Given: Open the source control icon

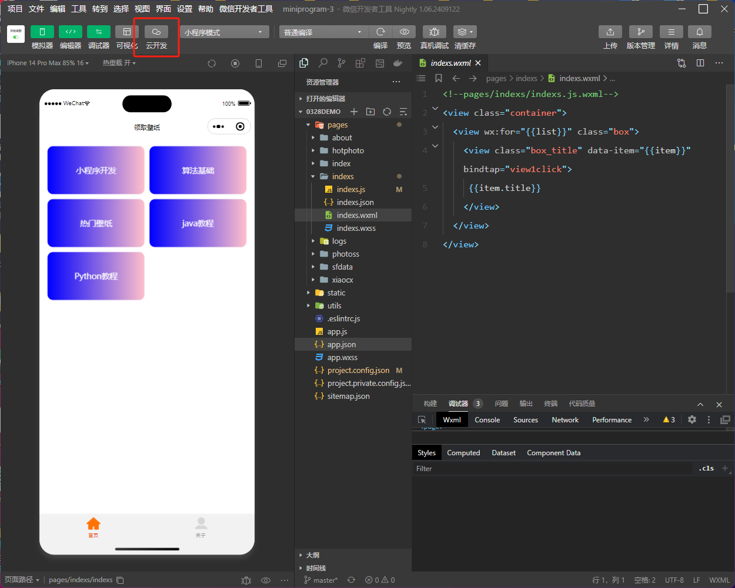Looking at the screenshot, I should pos(342,63).
